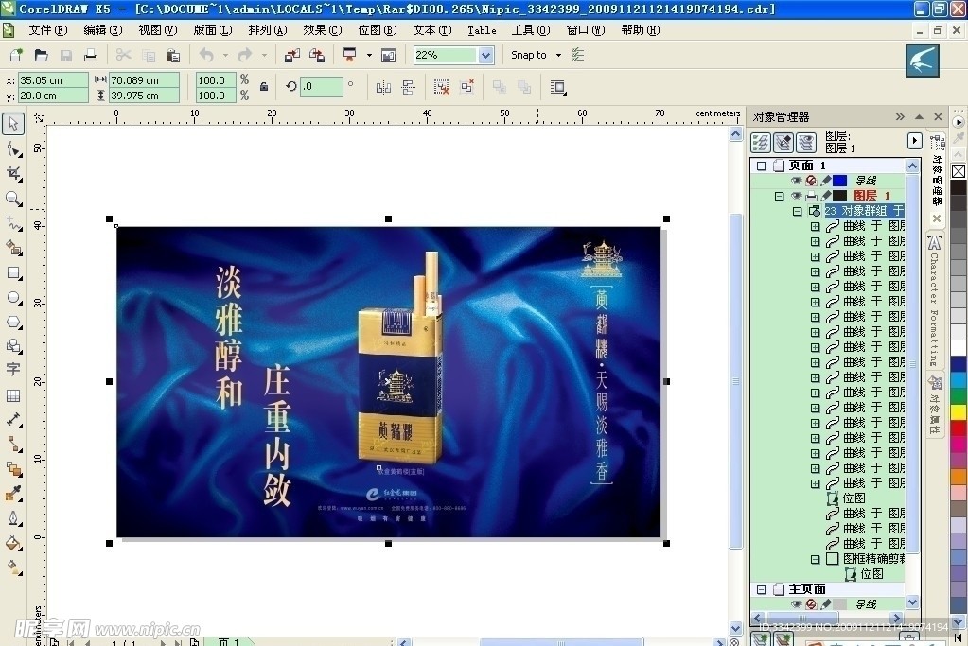
Task: Select the Table tool
Action: (x=13, y=395)
